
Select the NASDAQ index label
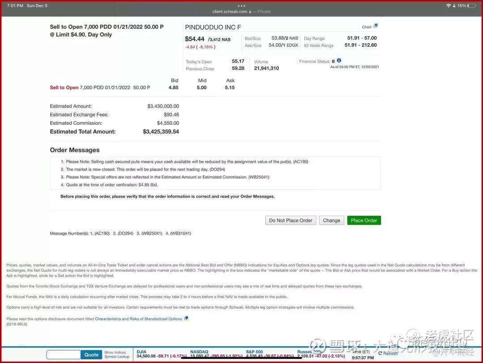click(199, 352)
